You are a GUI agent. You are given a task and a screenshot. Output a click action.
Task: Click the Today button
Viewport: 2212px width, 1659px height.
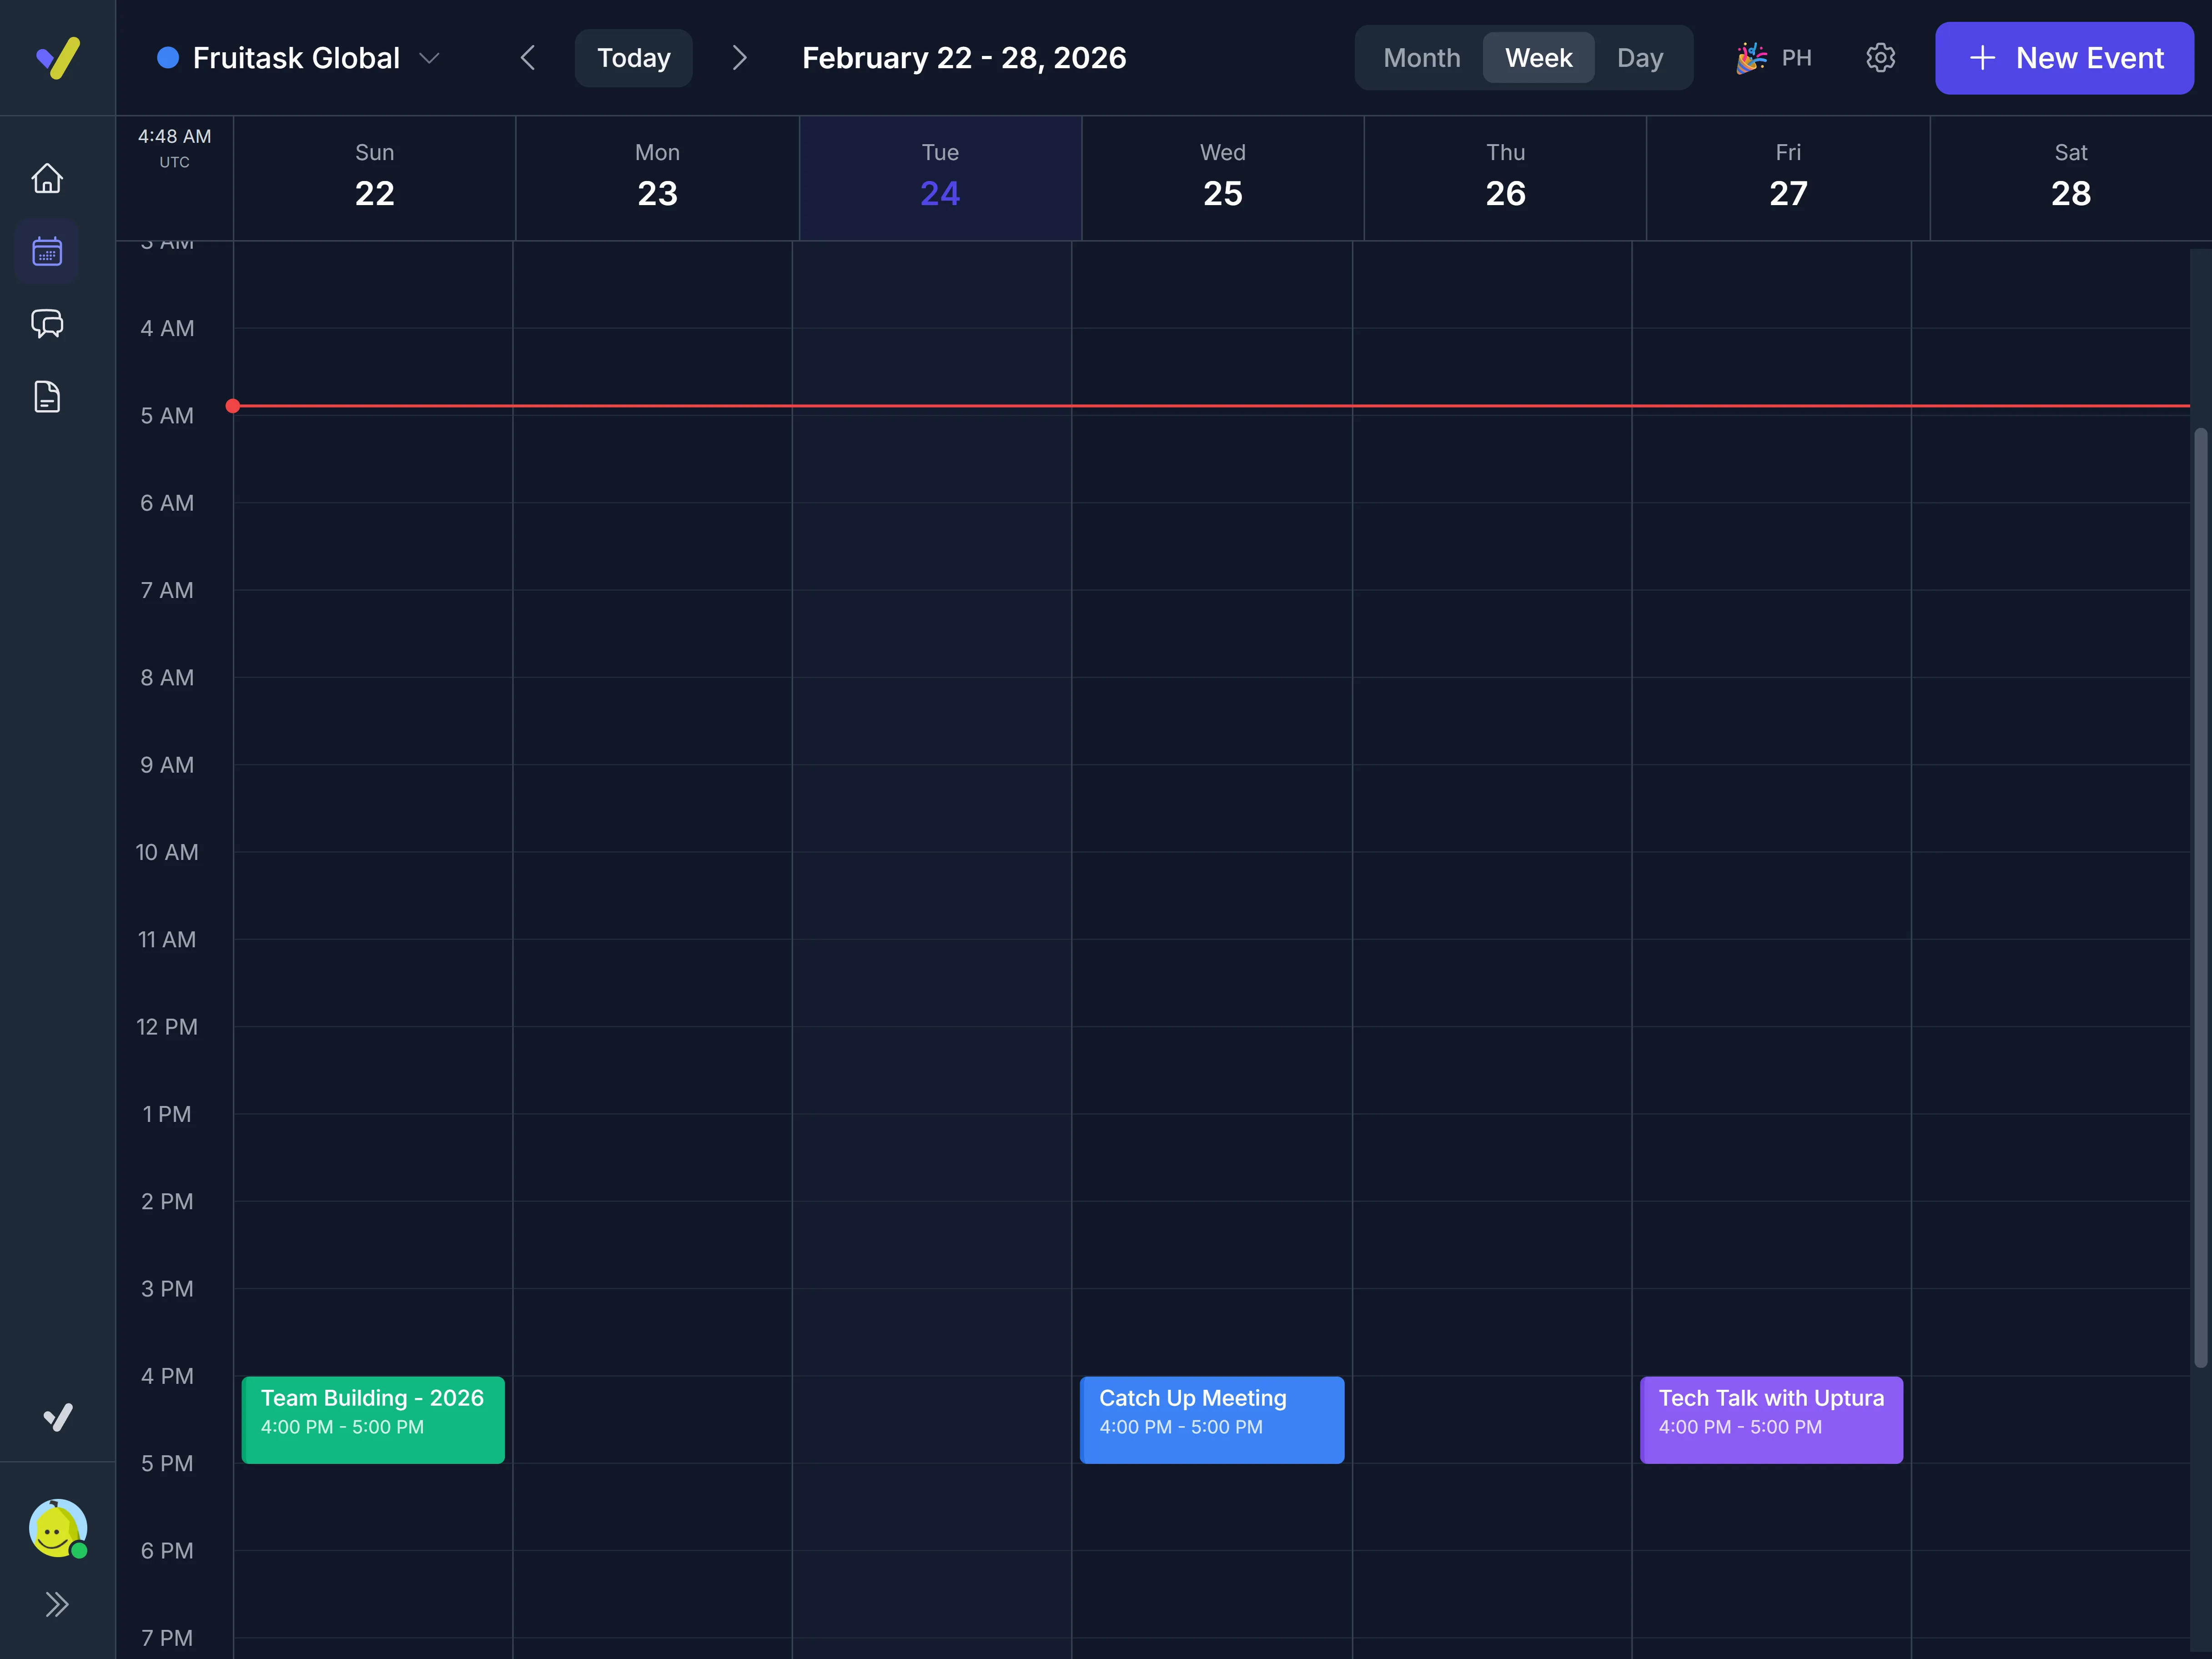(633, 58)
